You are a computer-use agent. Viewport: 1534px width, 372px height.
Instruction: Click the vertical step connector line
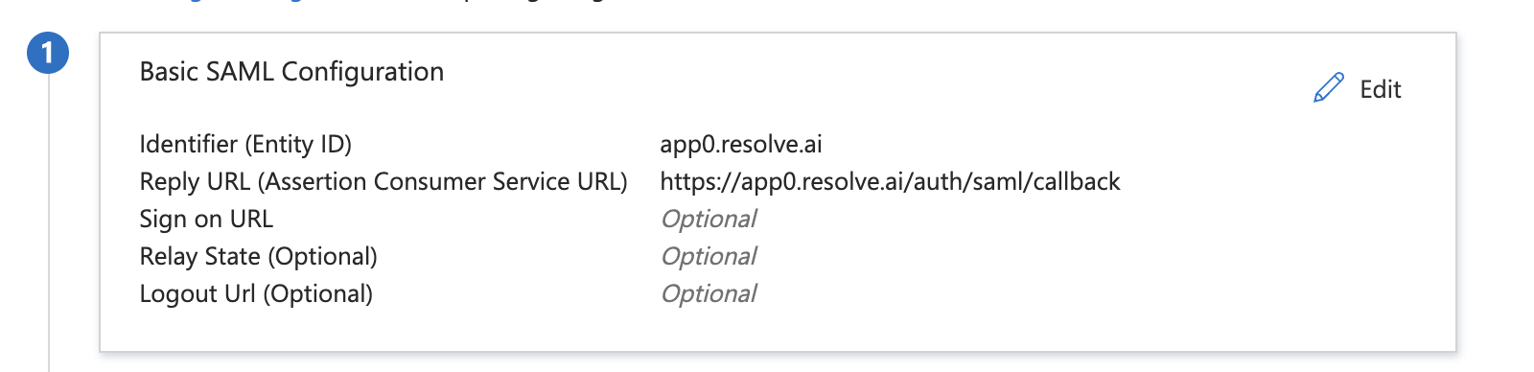(49, 222)
